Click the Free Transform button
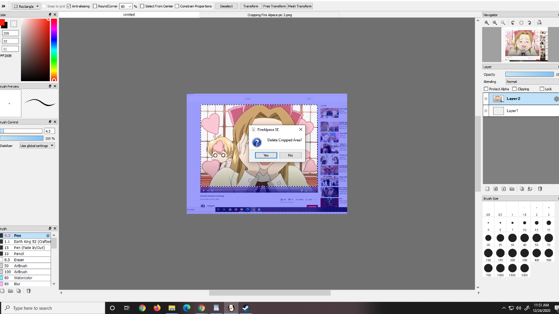This screenshot has width=559, height=314. pos(274,6)
